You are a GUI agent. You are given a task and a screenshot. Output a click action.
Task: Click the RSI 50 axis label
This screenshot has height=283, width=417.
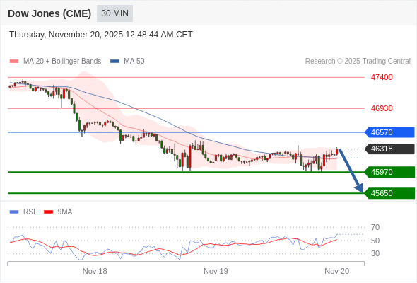click(x=375, y=241)
